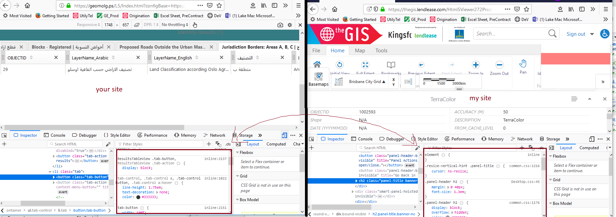Screen dimensions: 616x217
Task: Click Back arrow in left Firefox window
Action: point(6,5)
